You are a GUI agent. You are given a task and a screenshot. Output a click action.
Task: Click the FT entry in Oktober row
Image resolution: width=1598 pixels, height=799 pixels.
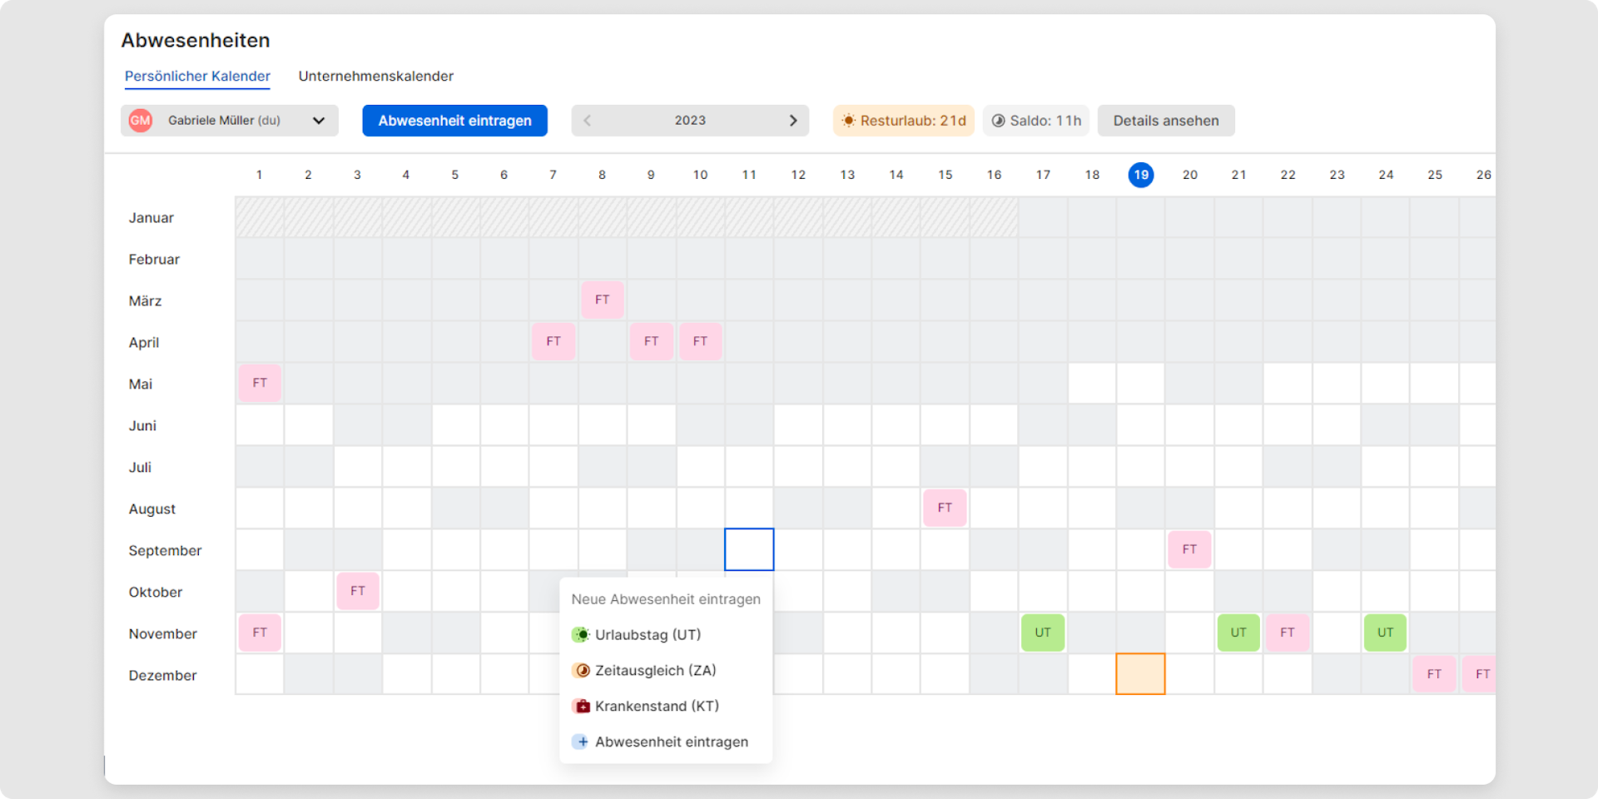click(x=358, y=591)
